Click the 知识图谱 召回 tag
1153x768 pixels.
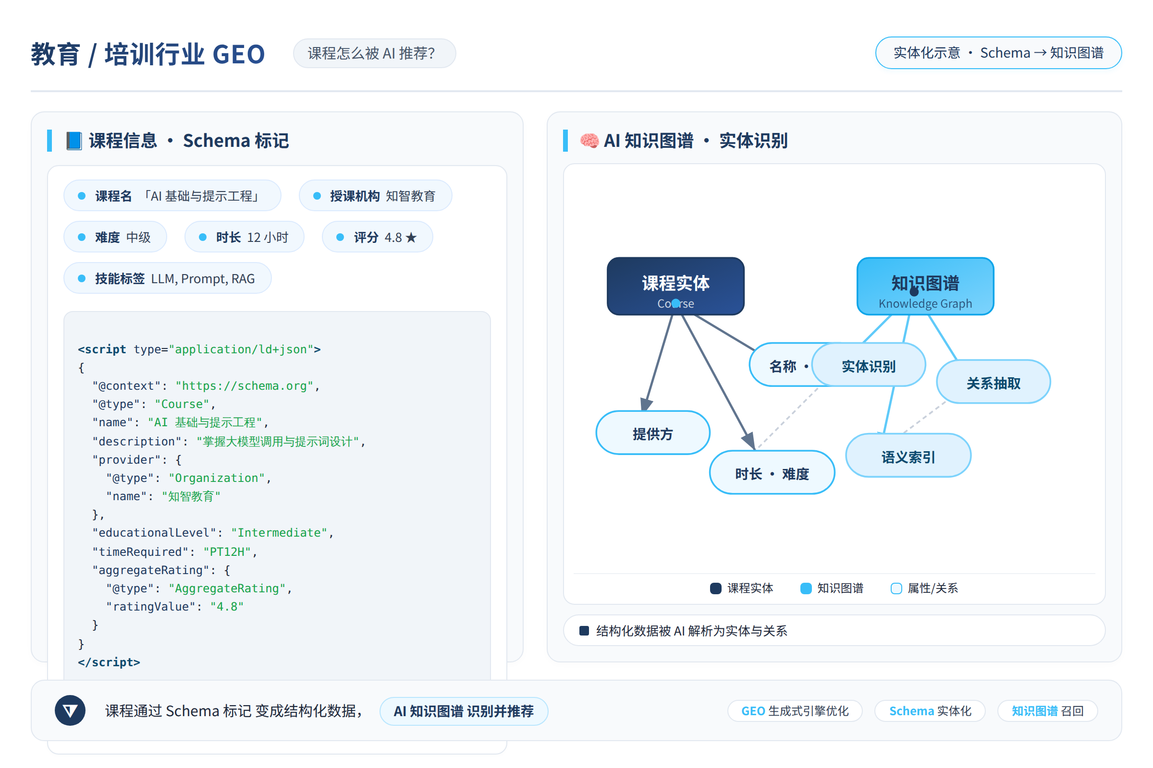tap(1048, 711)
